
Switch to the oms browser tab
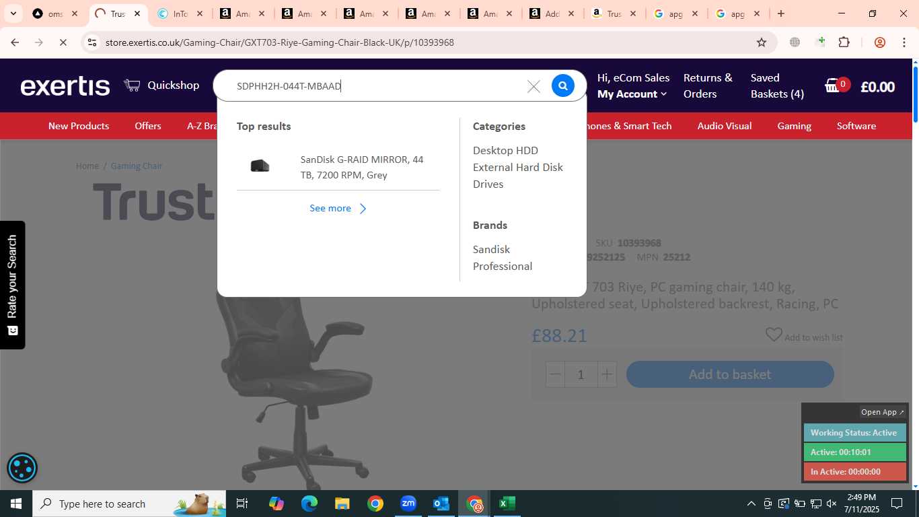(55, 13)
